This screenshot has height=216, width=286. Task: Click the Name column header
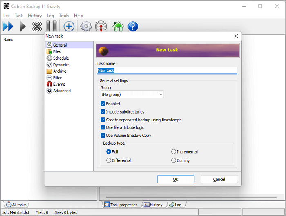click(x=8, y=40)
